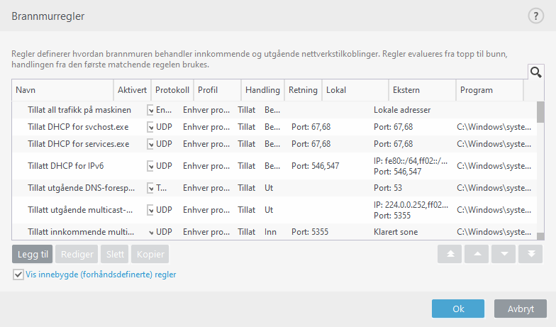
Task: Click Port: 53 external cell
Action: [x=388, y=188]
